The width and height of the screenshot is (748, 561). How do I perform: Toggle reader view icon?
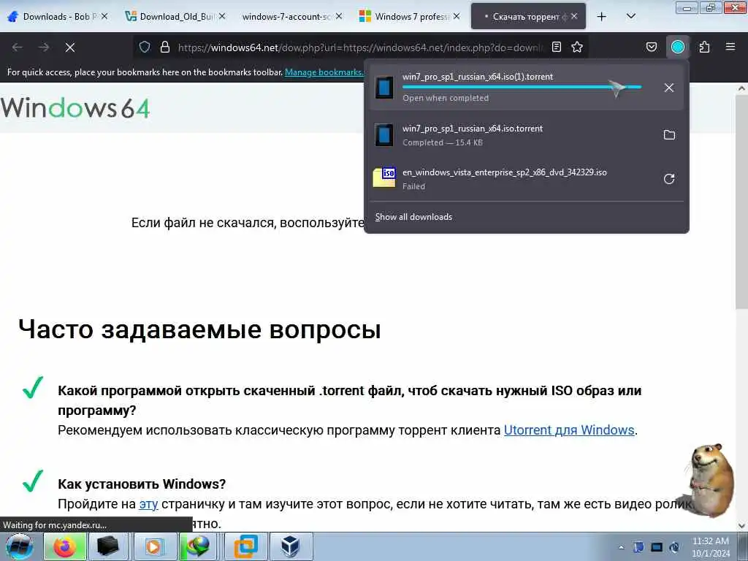(556, 47)
